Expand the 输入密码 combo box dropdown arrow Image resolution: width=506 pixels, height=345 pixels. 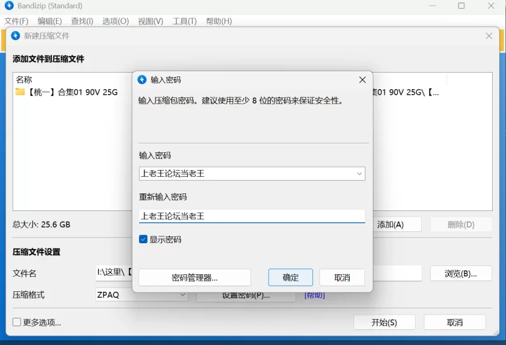(359, 174)
